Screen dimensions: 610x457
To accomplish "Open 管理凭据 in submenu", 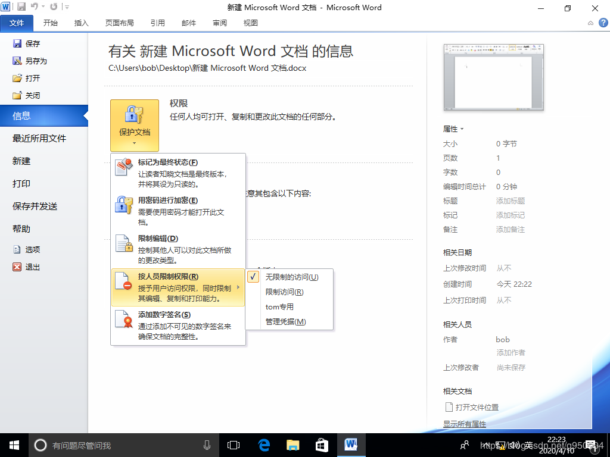I will 289,322.
